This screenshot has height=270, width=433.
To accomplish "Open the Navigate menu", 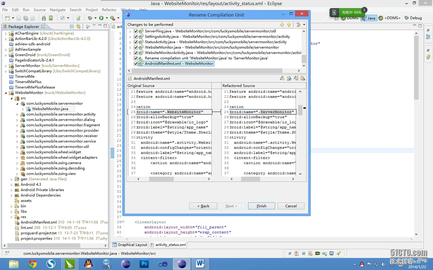I will tap(58, 10).
